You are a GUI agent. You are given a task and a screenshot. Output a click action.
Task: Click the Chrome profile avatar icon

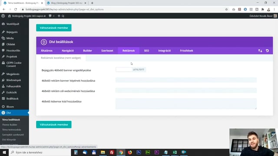tap(268, 10)
